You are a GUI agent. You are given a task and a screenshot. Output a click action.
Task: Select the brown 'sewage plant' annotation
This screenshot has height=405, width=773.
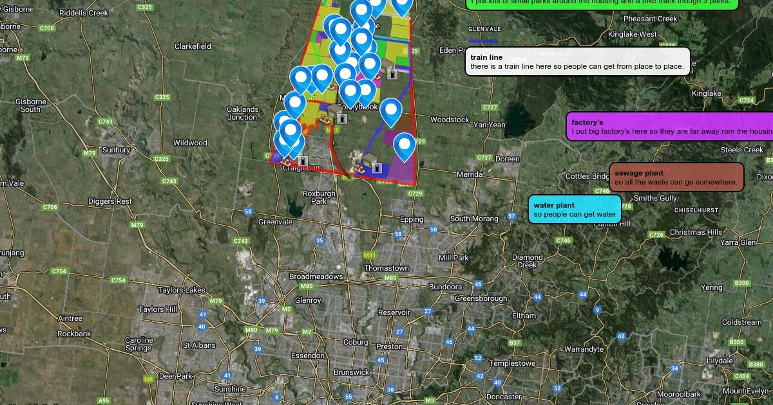click(x=676, y=177)
